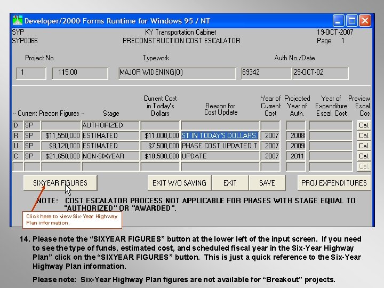The image size is (384, 288).
Task: Click ESTIMATED stage in R row
Action: pos(110,135)
